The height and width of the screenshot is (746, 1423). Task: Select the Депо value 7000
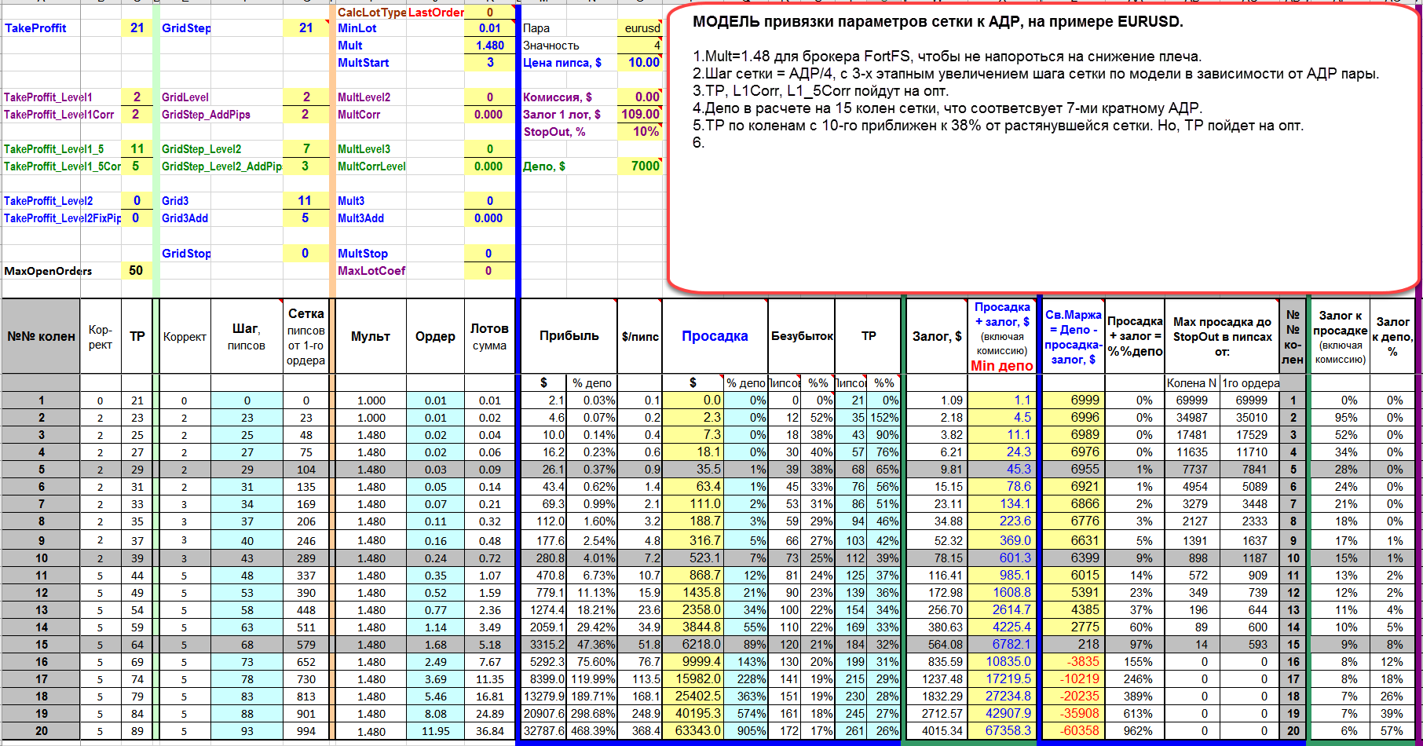click(x=640, y=166)
